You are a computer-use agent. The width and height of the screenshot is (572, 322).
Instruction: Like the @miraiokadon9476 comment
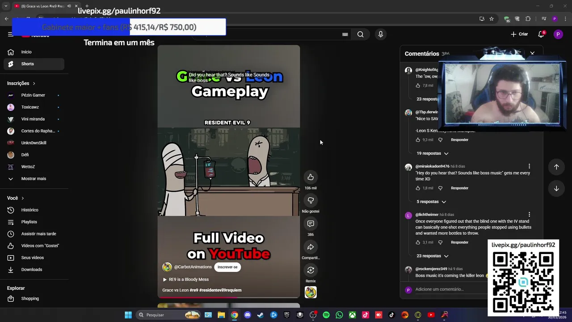click(418, 188)
